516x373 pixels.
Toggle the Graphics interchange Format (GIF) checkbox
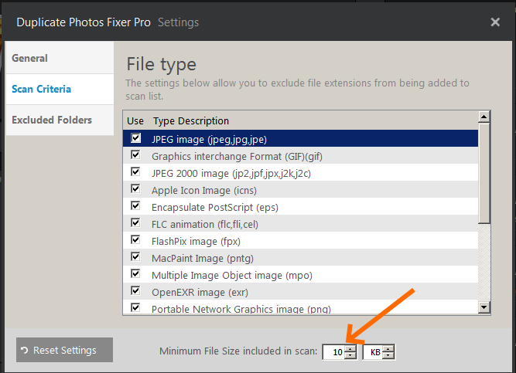point(135,154)
